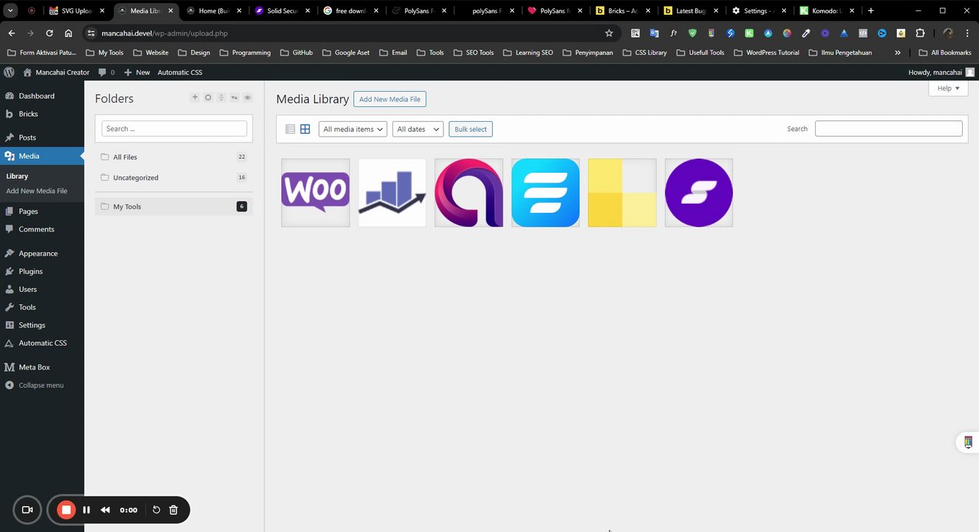Add a new folder with the plus icon

195,98
